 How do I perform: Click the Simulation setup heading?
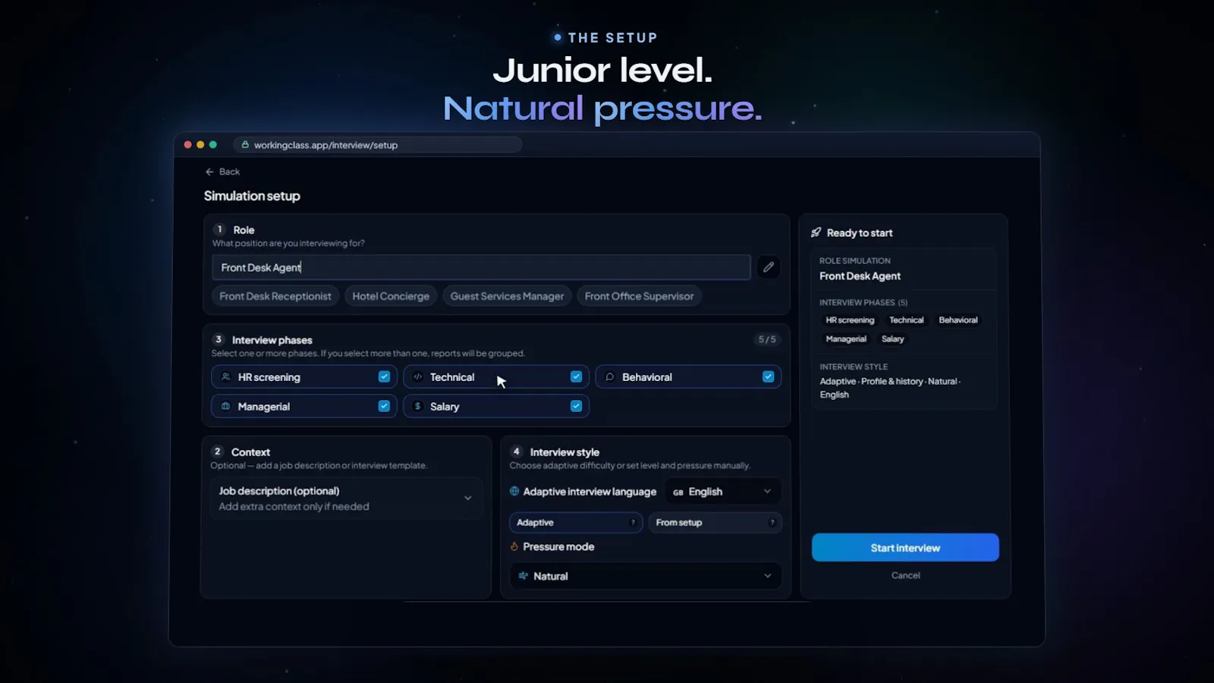(x=252, y=196)
